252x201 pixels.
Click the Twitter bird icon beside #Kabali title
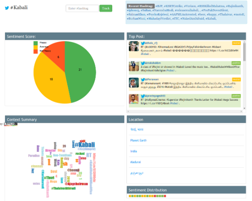coord(7,8)
